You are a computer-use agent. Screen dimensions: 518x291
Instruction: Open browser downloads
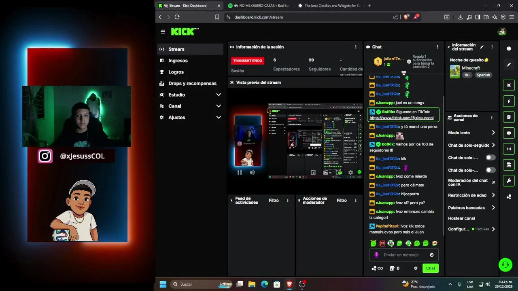460,17
